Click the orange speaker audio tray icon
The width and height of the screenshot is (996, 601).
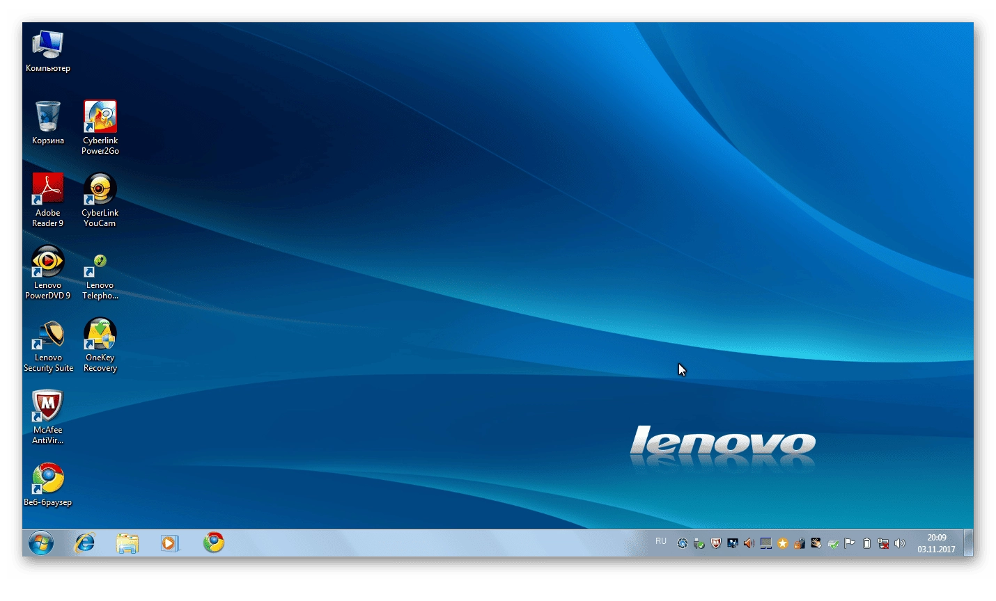click(749, 543)
